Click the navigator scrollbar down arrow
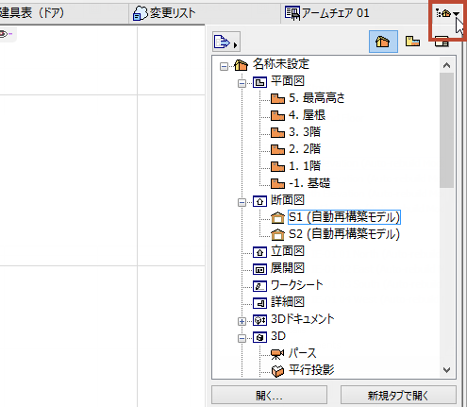The height and width of the screenshot is (407, 467). [447, 370]
